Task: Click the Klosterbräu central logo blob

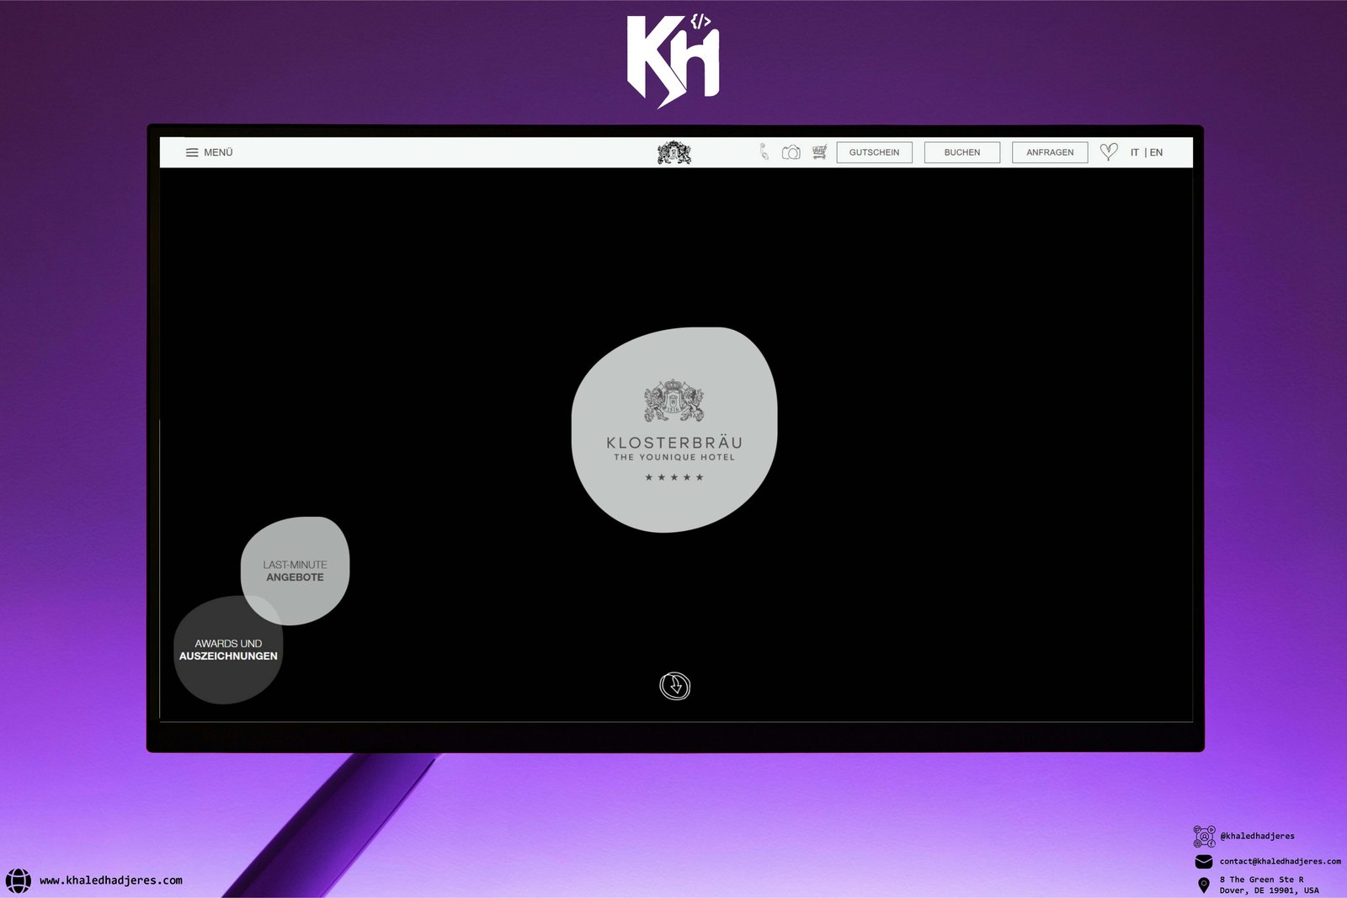Action: [x=673, y=430]
